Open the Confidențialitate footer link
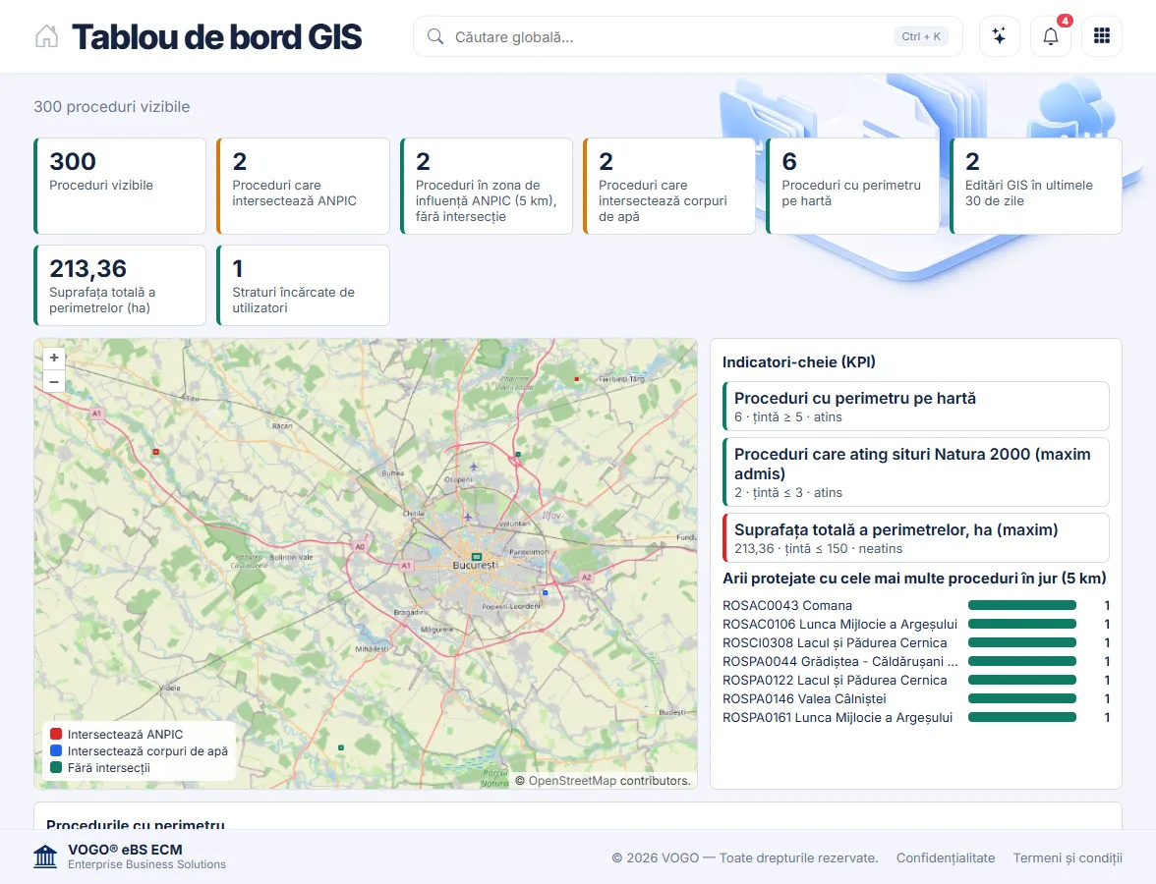 (946, 857)
